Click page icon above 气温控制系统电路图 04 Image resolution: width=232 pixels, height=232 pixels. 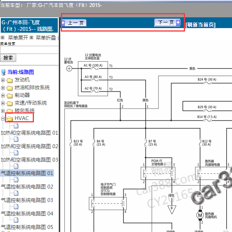click(16, 207)
